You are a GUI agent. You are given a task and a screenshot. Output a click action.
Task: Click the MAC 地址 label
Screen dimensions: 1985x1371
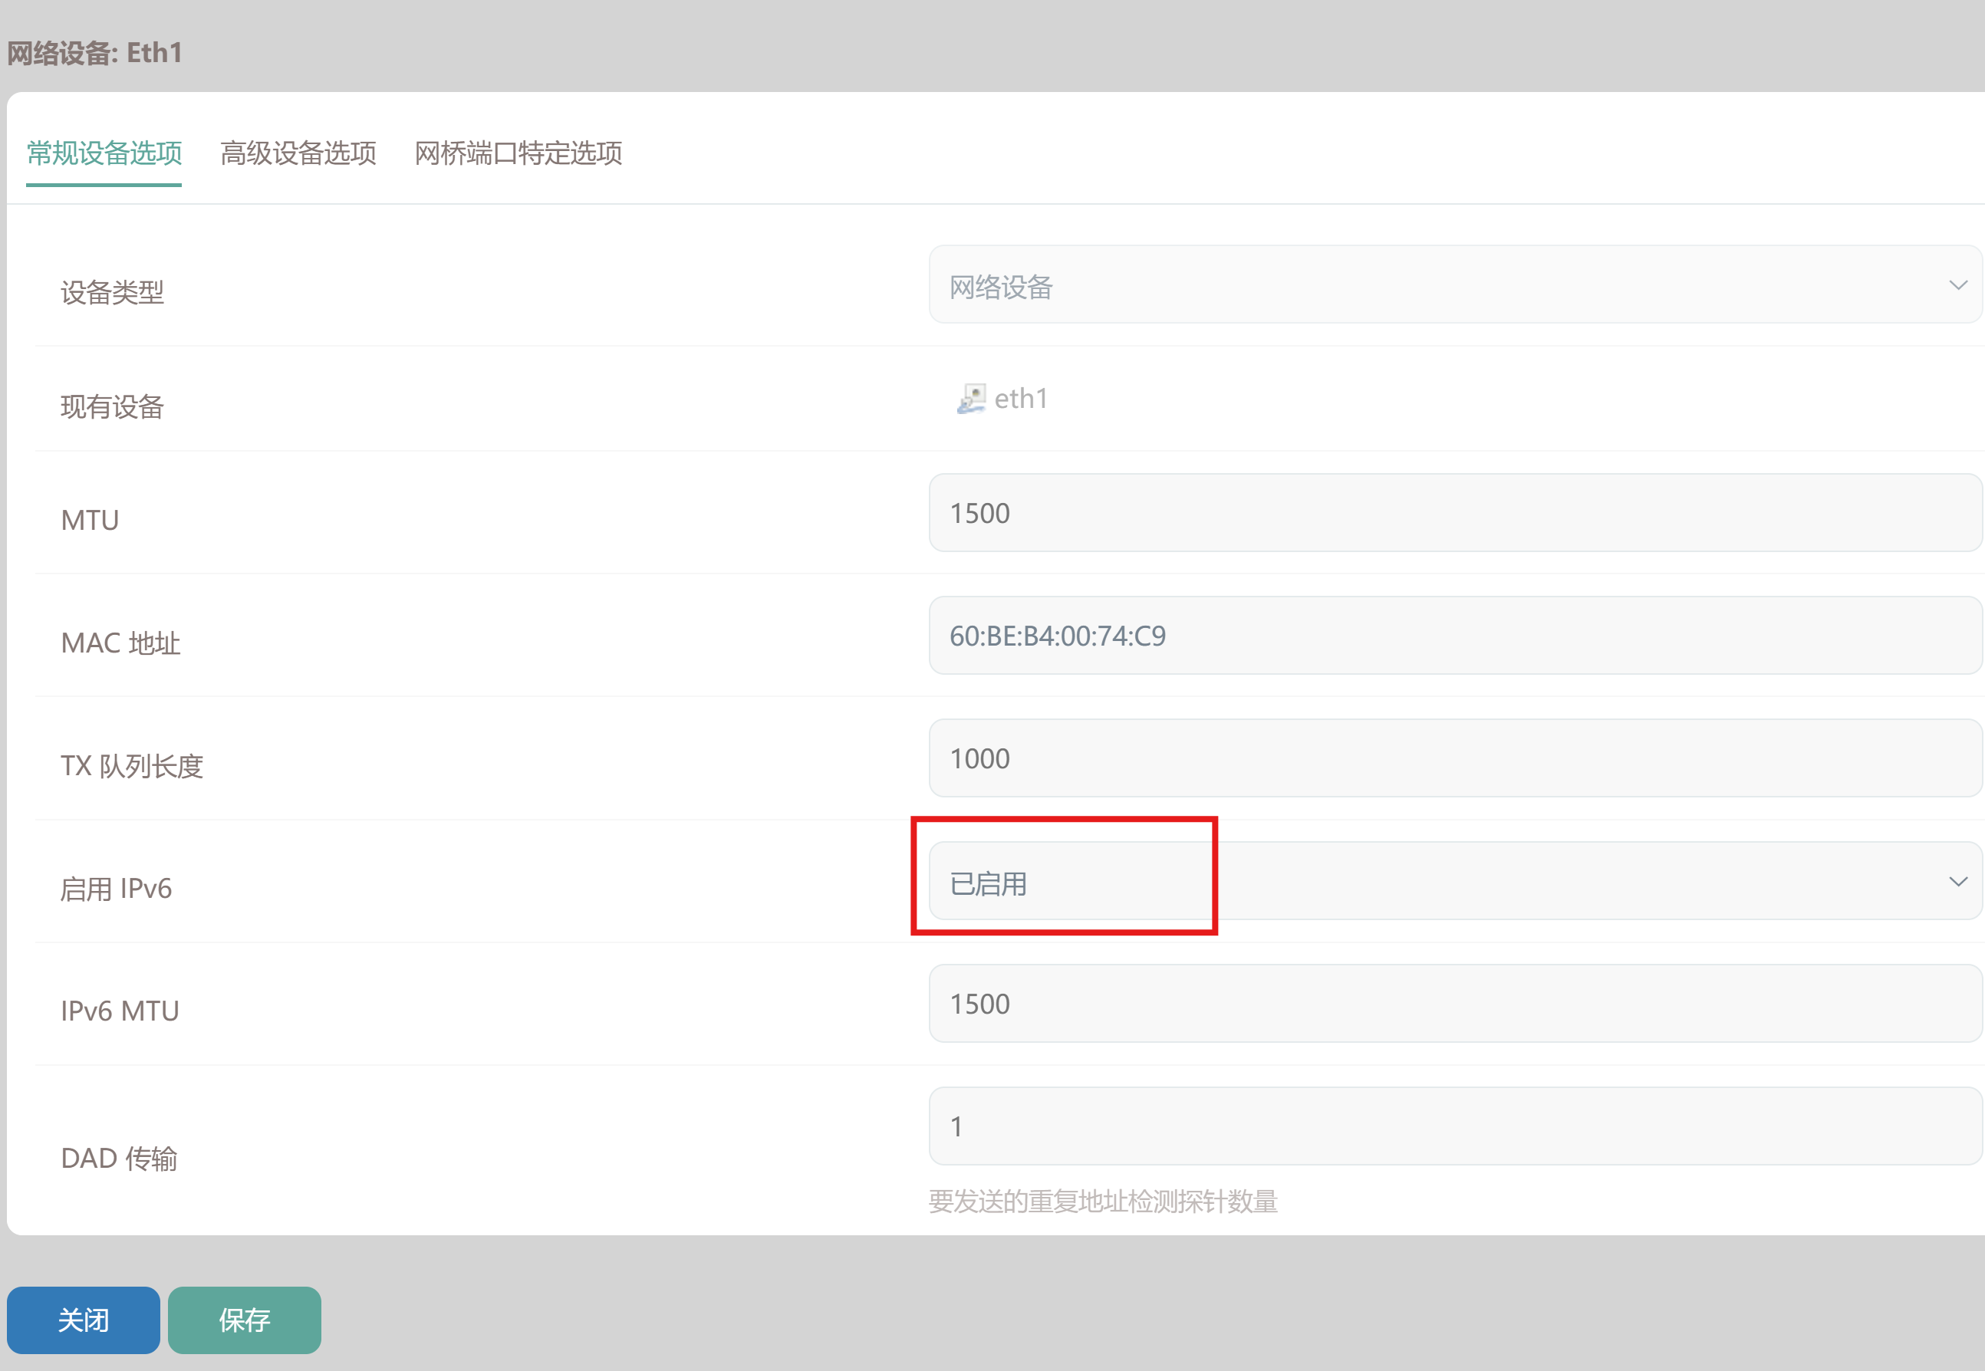click(x=120, y=643)
